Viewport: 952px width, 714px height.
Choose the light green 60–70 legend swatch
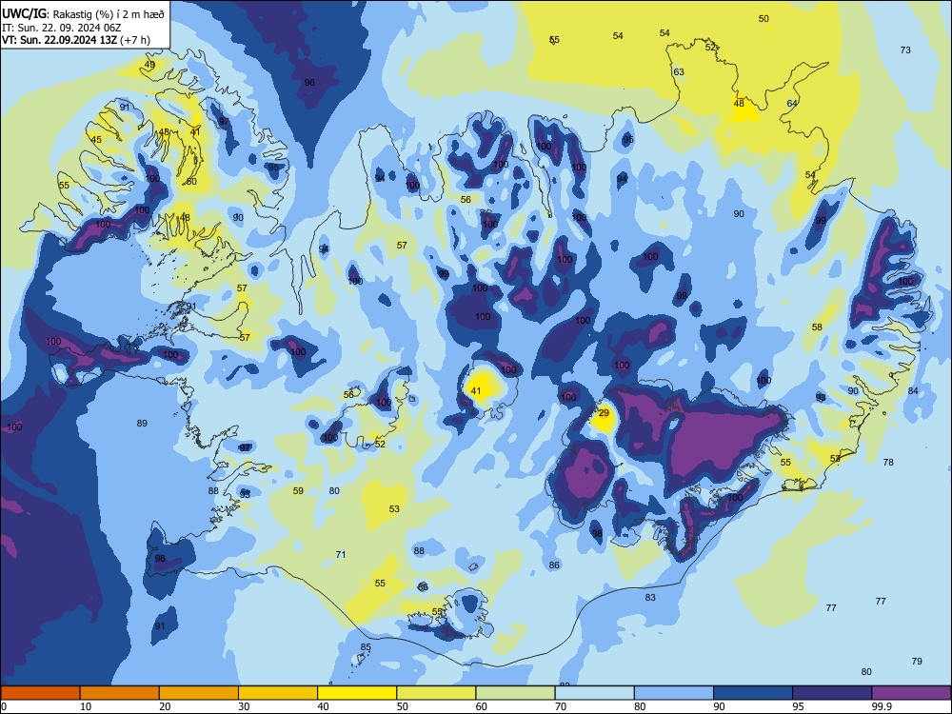(x=515, y=693)
